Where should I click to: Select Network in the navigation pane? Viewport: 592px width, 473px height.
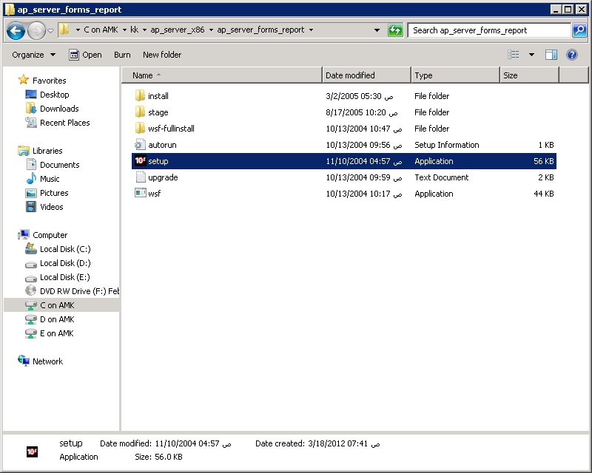point(47,361)
